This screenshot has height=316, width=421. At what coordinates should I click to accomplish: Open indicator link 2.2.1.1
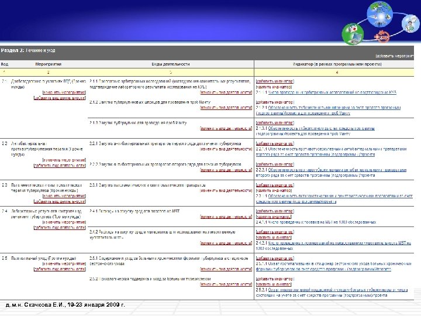pos(331,152)
